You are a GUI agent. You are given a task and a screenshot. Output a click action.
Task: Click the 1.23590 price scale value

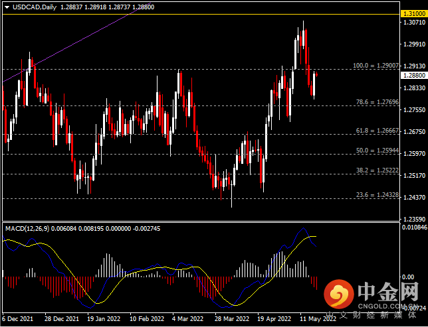[414, 219]
